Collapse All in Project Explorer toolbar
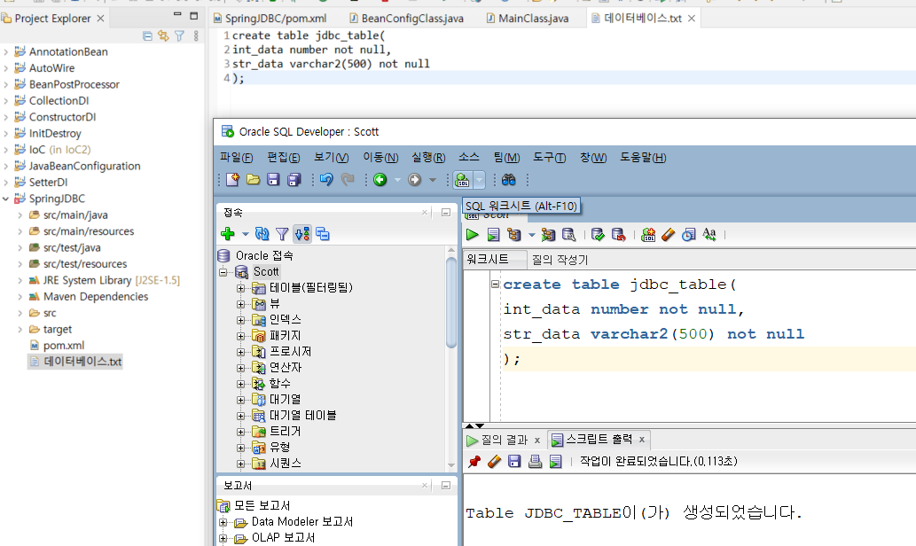916x546 pixels. 147,35
